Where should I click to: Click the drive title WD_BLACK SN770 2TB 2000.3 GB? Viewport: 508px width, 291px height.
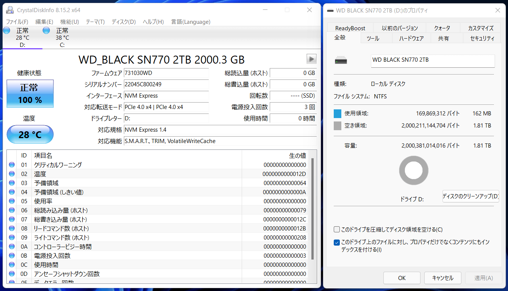point(162,59)
